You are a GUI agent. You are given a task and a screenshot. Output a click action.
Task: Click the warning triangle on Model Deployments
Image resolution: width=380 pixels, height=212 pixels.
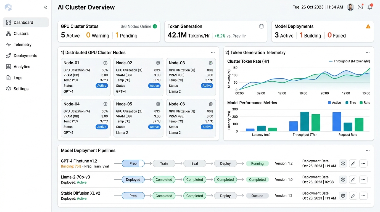[368, 26]
